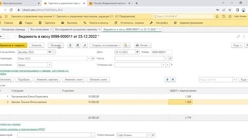Open the 1C sections hamburger menu
Image resolution: width=248 pixels, height=139 pixels.
pos(6,16)
